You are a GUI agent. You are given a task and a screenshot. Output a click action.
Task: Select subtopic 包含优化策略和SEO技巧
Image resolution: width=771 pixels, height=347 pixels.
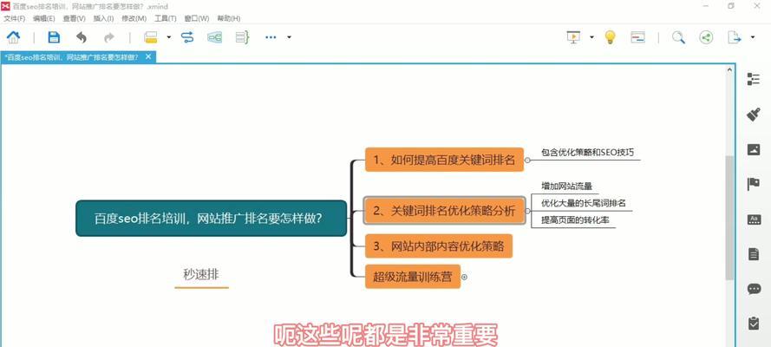588,153
